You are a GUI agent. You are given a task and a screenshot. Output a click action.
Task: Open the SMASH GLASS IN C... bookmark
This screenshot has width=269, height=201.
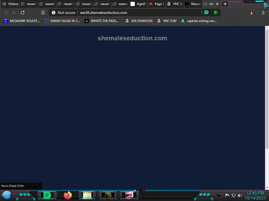tap(62, 21)
